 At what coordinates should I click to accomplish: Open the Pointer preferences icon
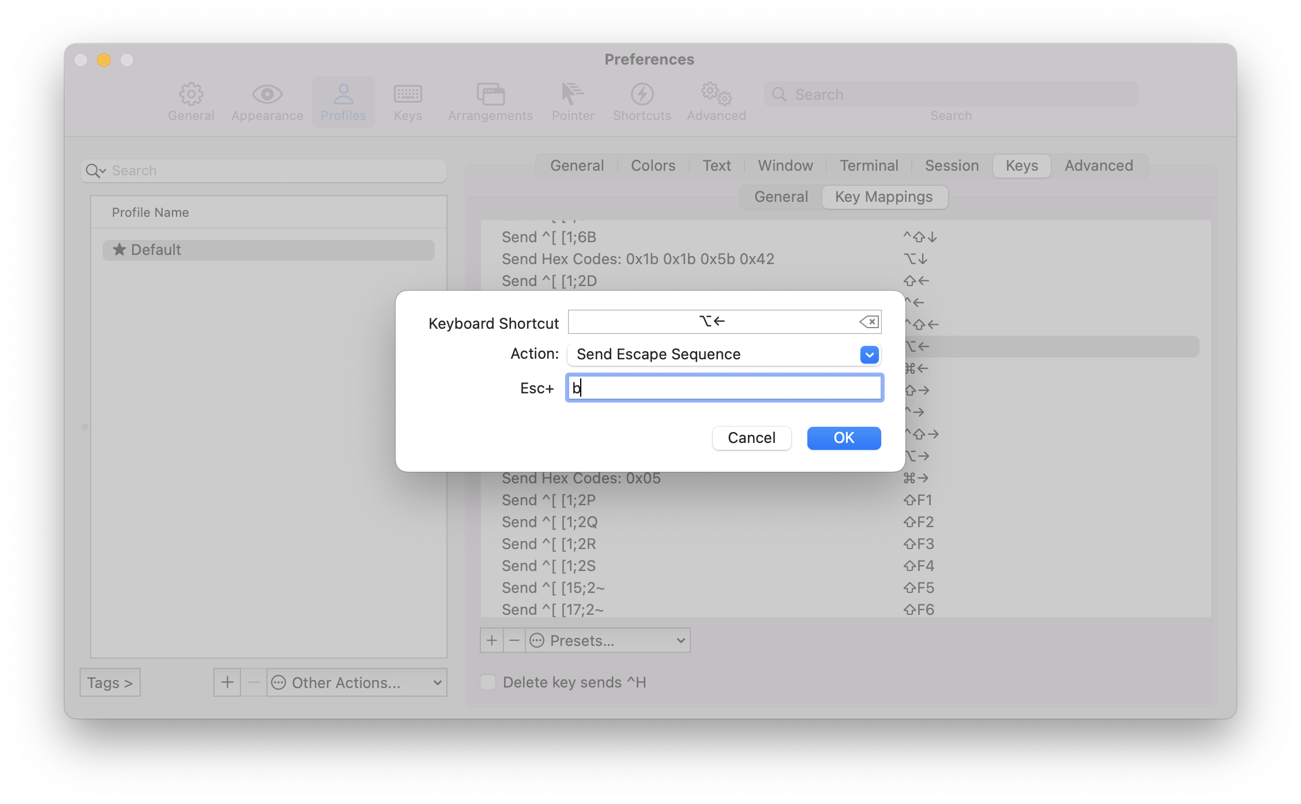573,102
